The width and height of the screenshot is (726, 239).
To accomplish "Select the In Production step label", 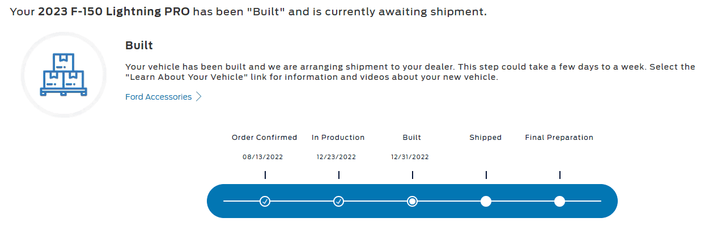I will [338, 138].
